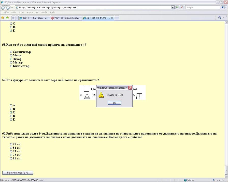This screenshot has height=182, width=228.
Task: Select the Декар answer
Action: tap(11, 59)
